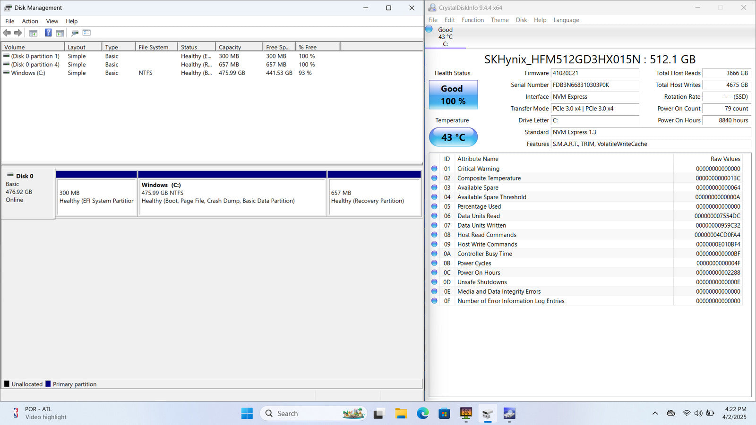Open Help via the blue question mark icon

pyautogui.click(x=48, y=33)
